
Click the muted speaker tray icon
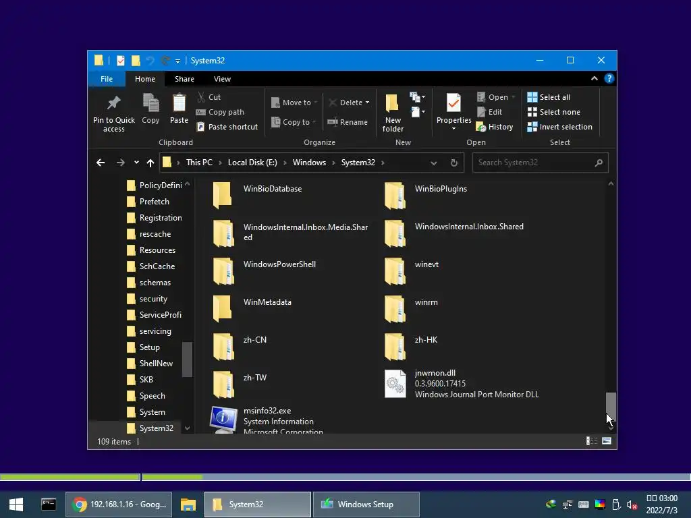click(x=632, y=505)
